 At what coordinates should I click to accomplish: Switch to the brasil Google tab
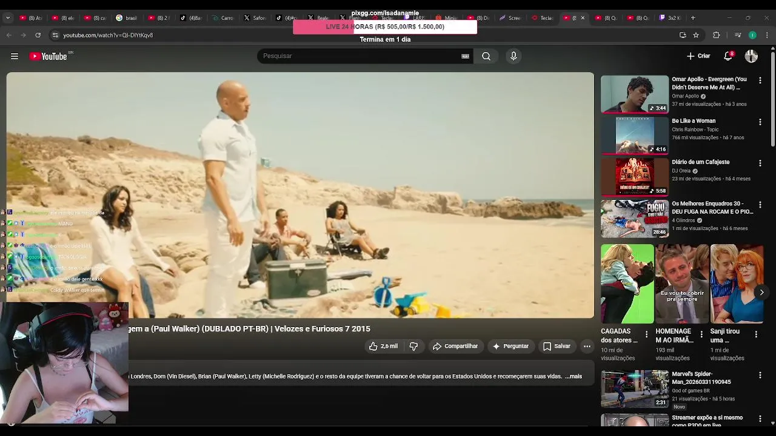tap(127, 18)
